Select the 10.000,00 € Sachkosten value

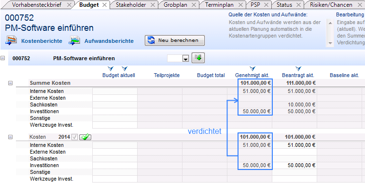click(301, 105)
